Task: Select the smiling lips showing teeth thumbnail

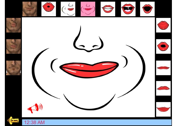Action: click(x=108, y=9)
